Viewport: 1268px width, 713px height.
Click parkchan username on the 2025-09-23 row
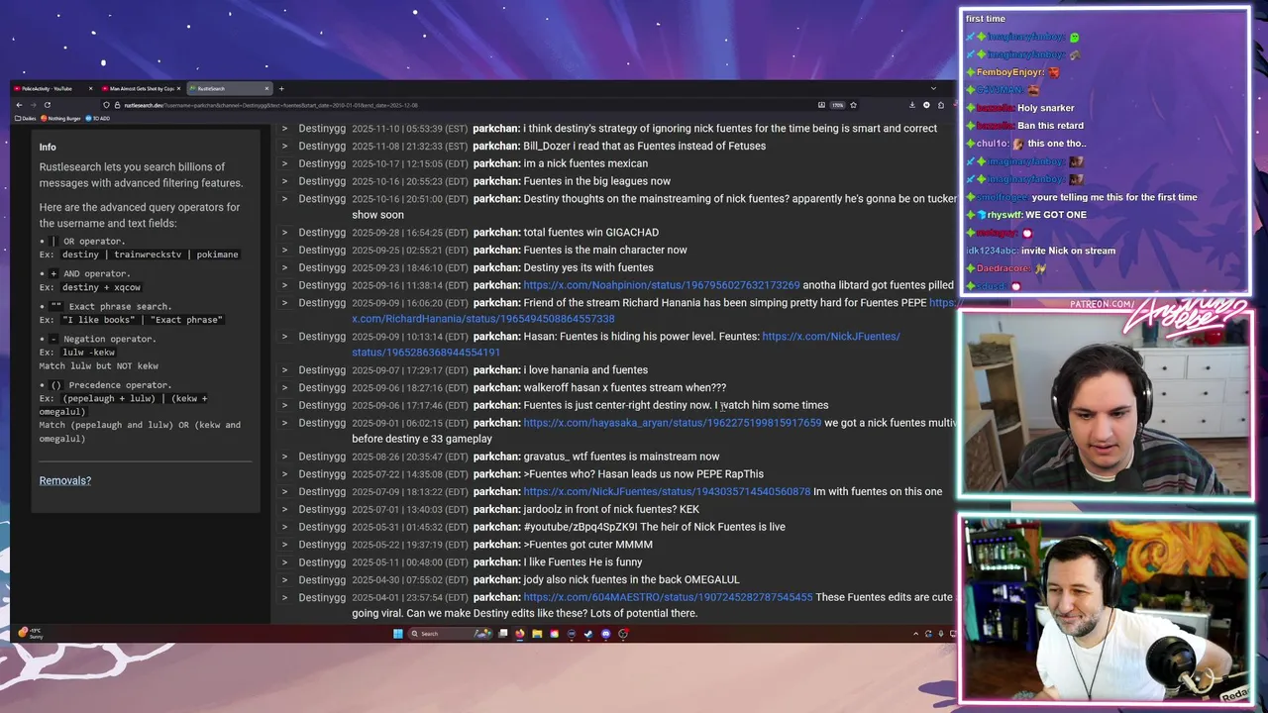pyautogui.click(x=496, y=267)
